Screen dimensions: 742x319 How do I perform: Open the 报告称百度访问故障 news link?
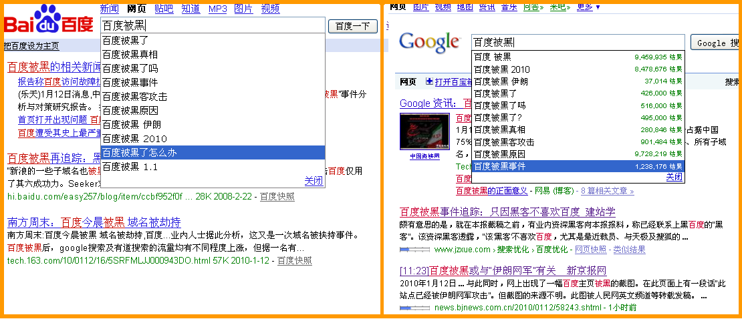pyautogui.click(x=59, y=81)
